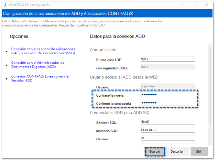218x161 pixels.
Task: Click the Descartar button
Action: 177,152
